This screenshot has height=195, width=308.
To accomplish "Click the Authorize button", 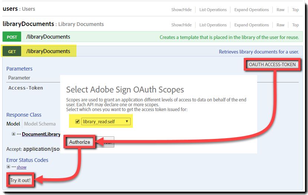I will click(x=79, y=142).
